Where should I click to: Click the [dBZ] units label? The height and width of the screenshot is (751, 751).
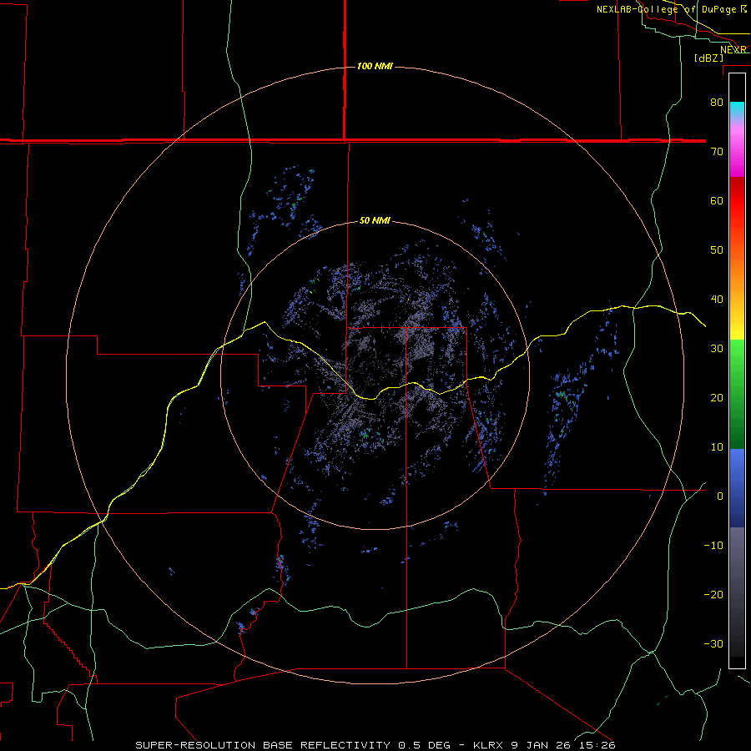point(708,58)
